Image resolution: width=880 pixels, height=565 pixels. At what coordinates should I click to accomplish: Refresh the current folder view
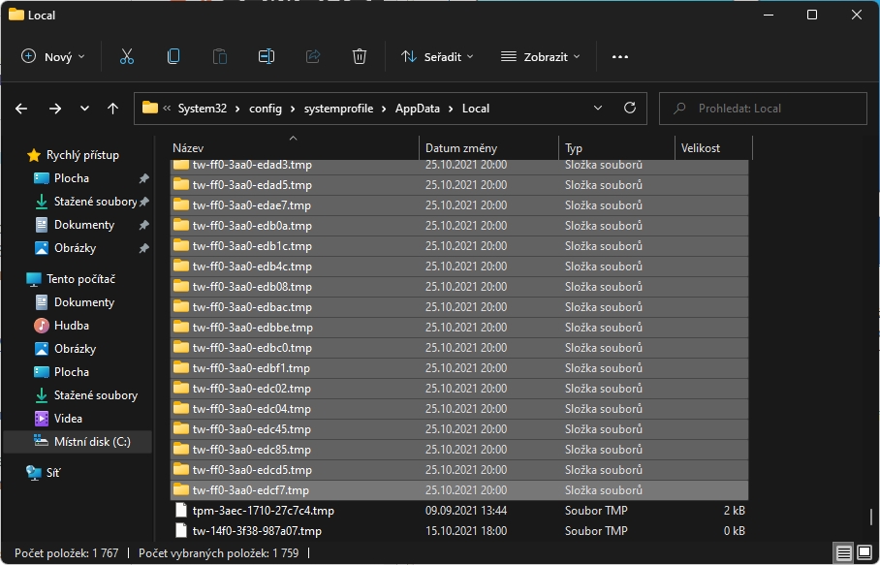click(x=630, y=109)
